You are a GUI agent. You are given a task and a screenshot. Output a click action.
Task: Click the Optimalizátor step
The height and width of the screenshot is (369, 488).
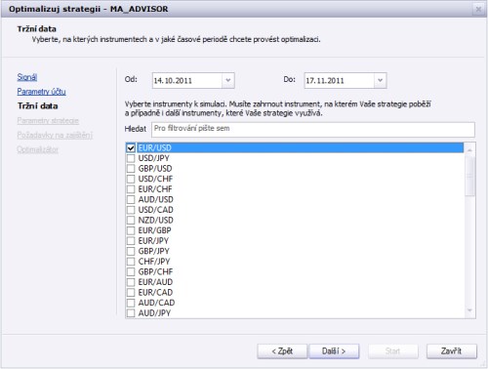pos(38,149)
